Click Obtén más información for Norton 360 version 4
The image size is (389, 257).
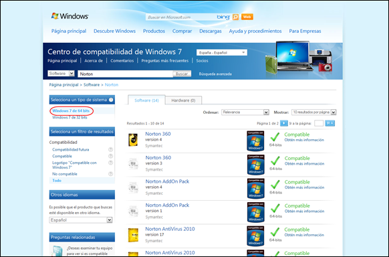point(304,140)
